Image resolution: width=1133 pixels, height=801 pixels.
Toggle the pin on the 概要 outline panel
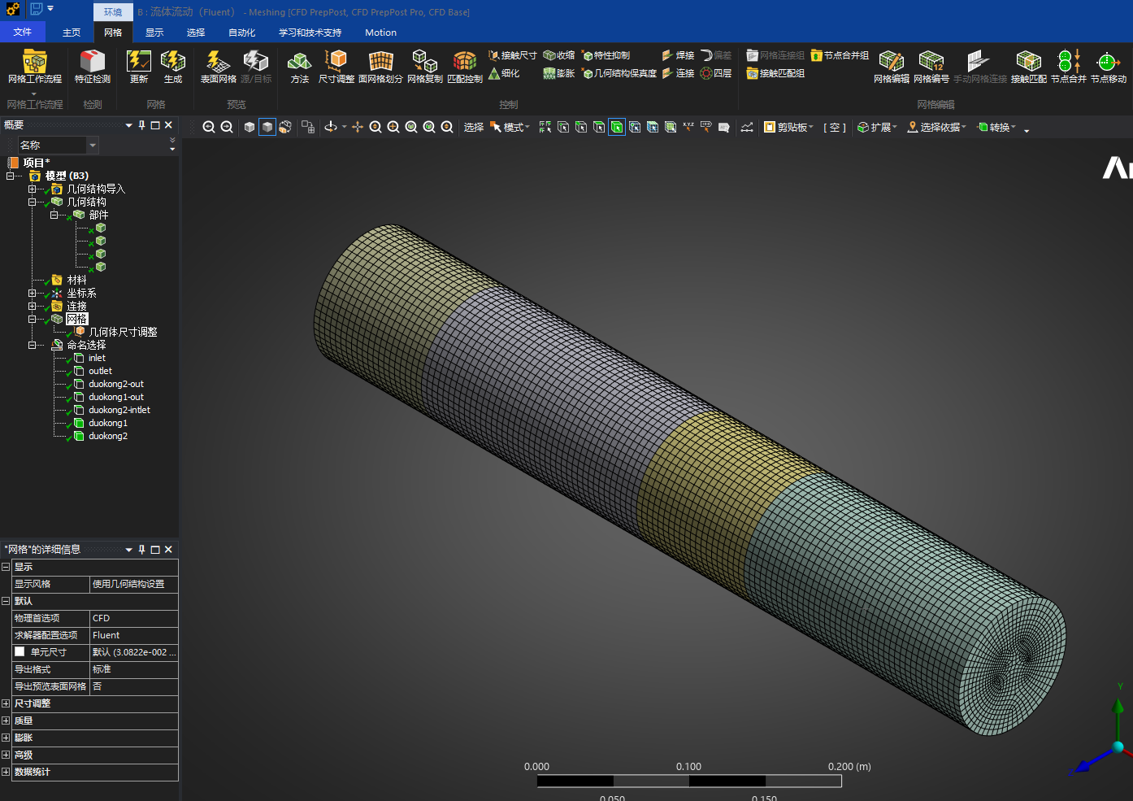[x=142, y=125]
